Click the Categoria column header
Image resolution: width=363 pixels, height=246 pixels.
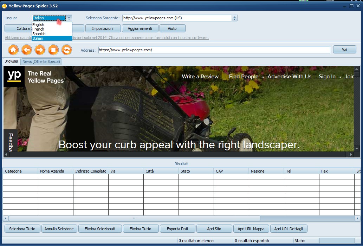click(20, 171)
